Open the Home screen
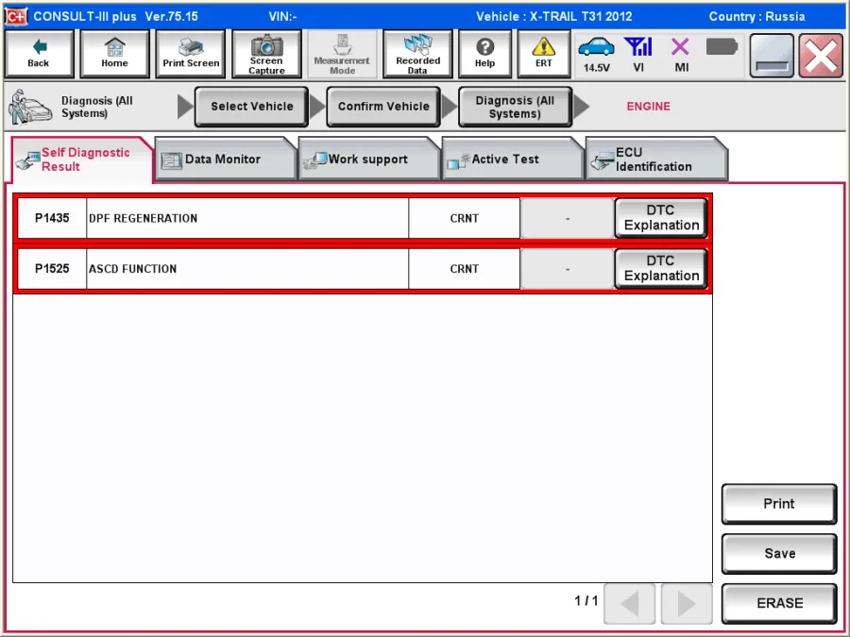This screenshot has height=637, width=850. click(x=114, y=54)
